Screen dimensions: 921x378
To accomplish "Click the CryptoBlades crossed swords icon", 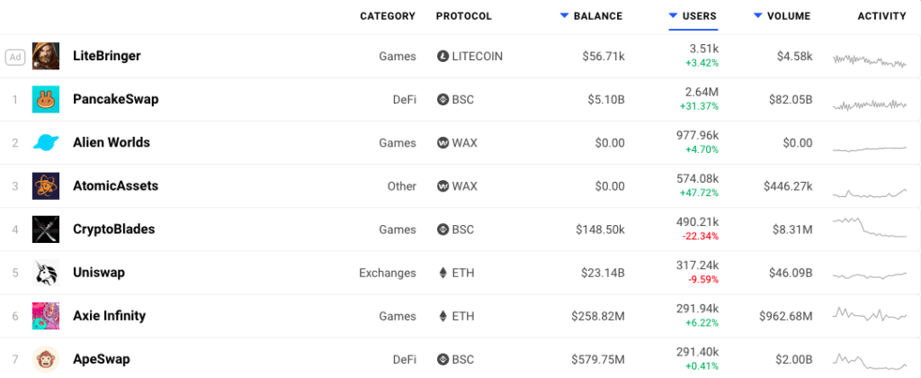I will (x=46, y=229).
